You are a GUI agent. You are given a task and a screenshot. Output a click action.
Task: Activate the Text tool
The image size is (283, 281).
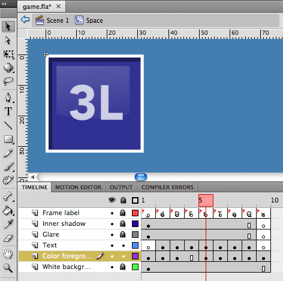(8, 111)
